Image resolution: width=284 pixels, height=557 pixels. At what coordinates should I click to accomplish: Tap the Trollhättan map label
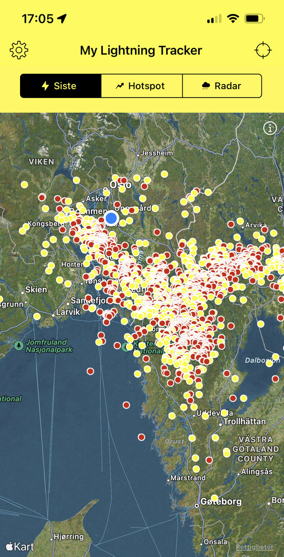[x=244, y=422]
